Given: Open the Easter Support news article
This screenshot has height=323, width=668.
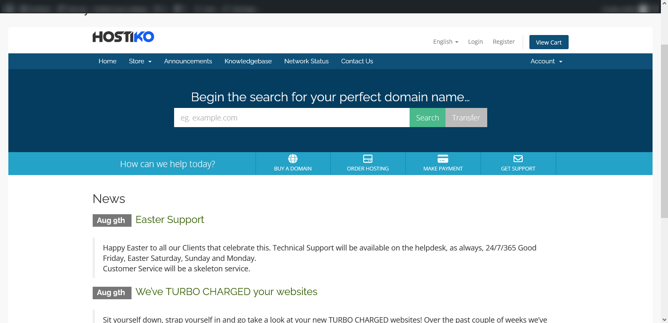Looking at the screenshot, I should 170,220.
